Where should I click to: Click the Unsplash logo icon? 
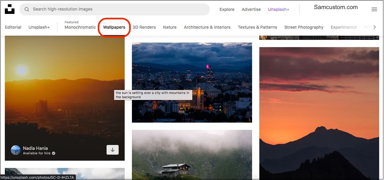click(x=10, y=9)
